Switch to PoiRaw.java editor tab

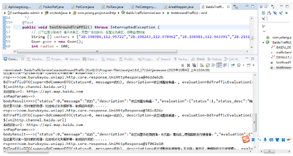click(x=112, y=7)
